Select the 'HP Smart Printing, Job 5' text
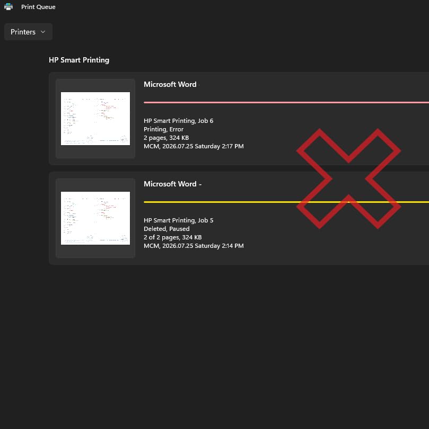429x429 pixels. [x=178, y=220]
